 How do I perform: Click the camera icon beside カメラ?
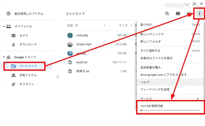point(14,35)
